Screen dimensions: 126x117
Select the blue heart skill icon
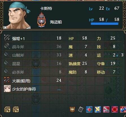pyautogui.click(x=89, y=109)
